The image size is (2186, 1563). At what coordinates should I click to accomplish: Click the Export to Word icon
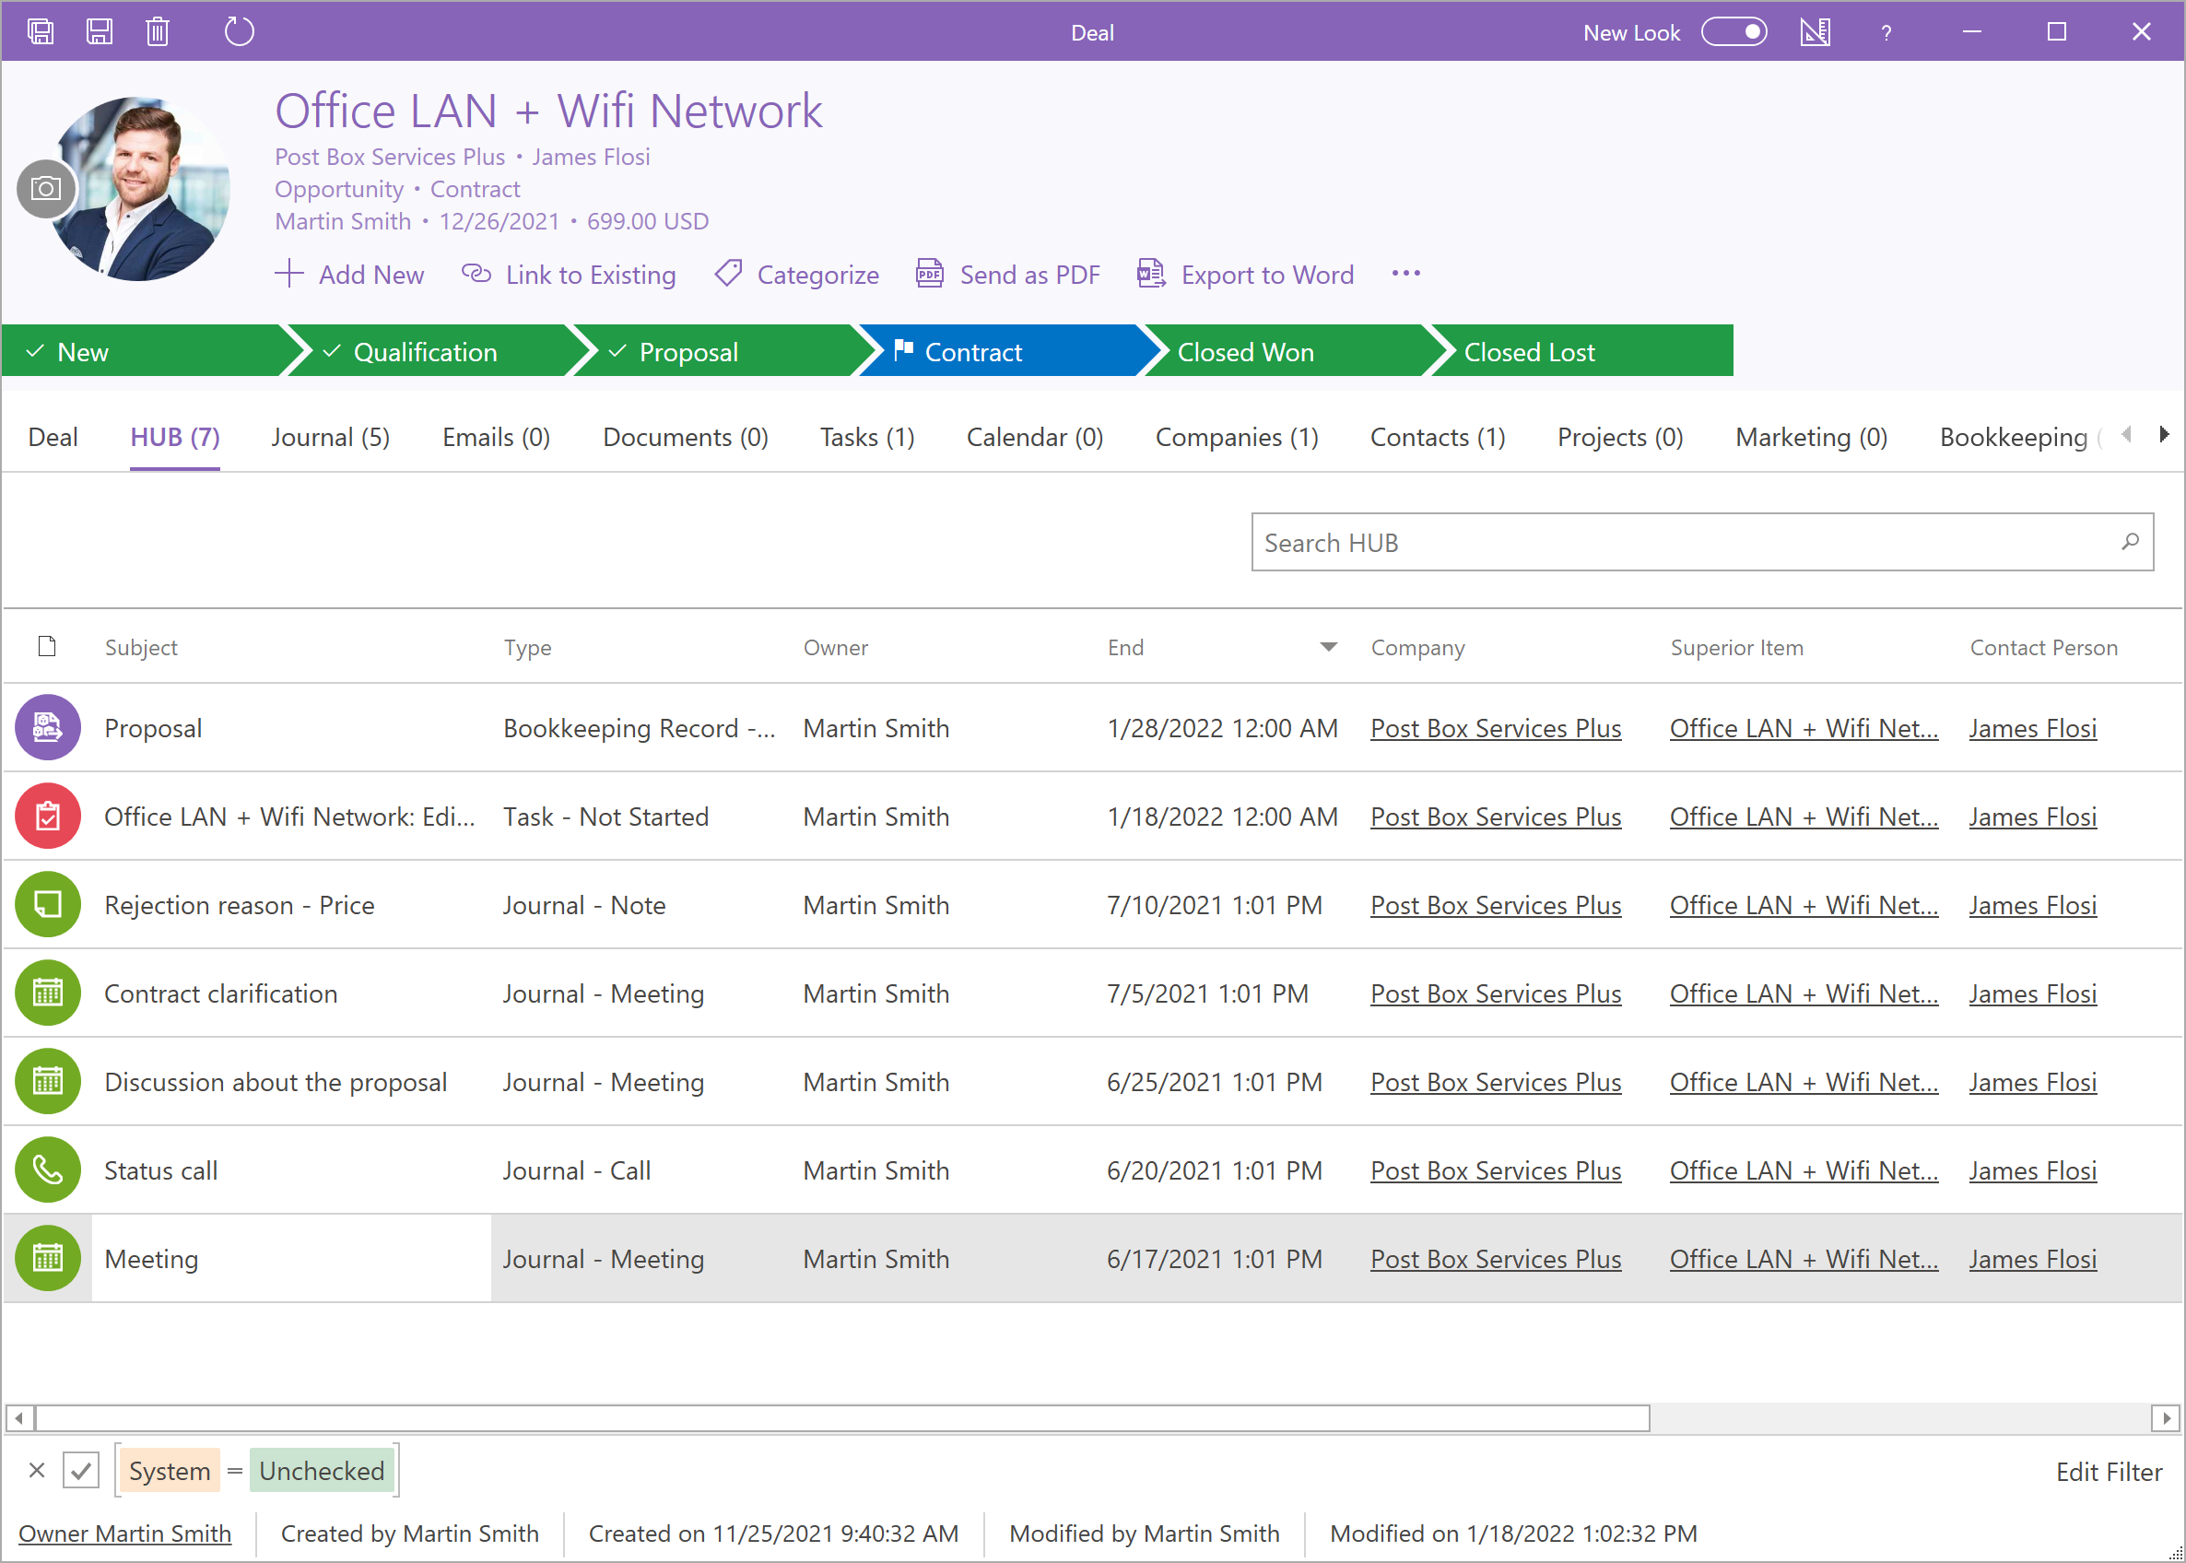click(1151, 275)
